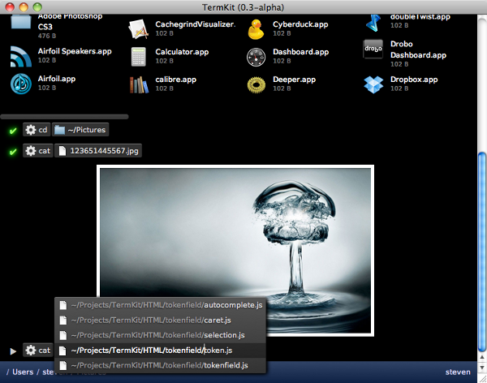Viewport: 487px width, 383px height.
Task: Select the highlighted token.js suggestion
Action: [160, 351]
